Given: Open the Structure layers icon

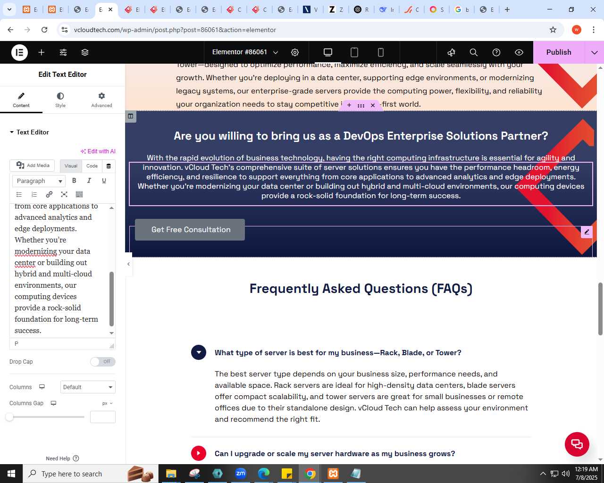Looking at the screenshot, I should coord(85,52).
